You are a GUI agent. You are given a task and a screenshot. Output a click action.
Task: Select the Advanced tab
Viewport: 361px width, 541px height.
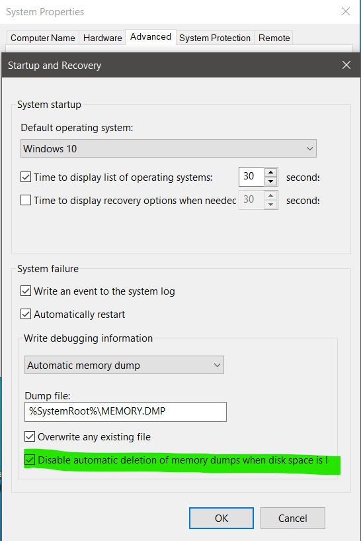[151, 37]
